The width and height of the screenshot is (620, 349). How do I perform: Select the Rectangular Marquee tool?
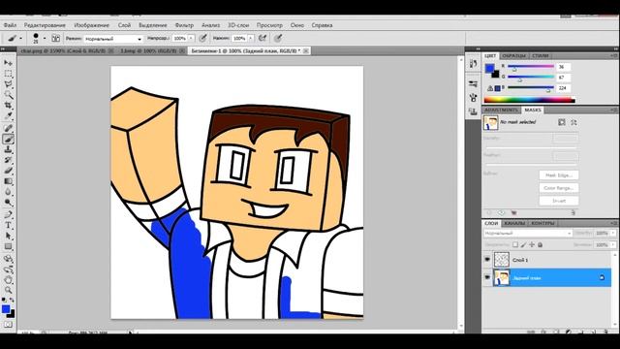(x=8, y=74)
